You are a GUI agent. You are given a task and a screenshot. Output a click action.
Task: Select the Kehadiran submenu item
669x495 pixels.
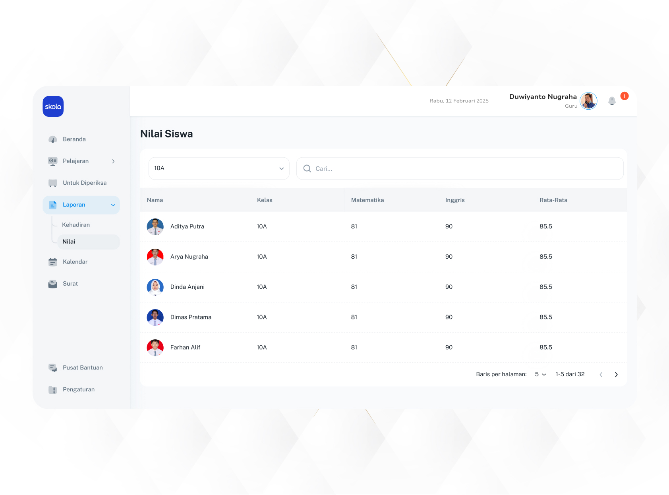point(76,225)
